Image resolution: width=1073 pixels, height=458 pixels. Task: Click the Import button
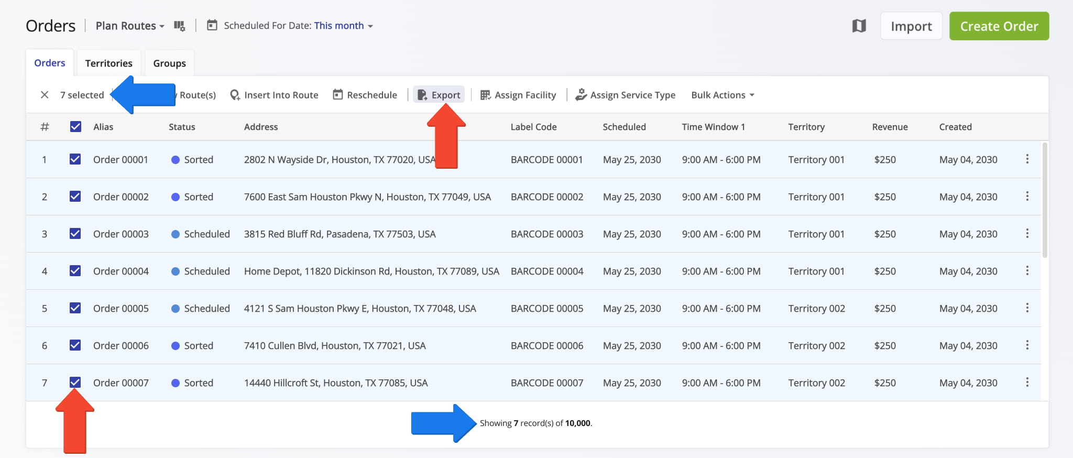point(911,26)
